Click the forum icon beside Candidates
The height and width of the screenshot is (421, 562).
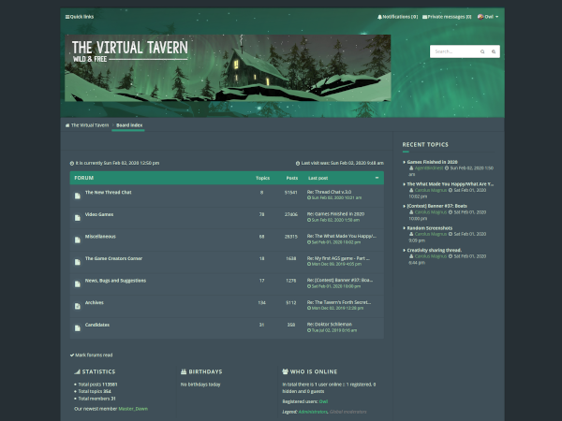[x=78, y=328]
